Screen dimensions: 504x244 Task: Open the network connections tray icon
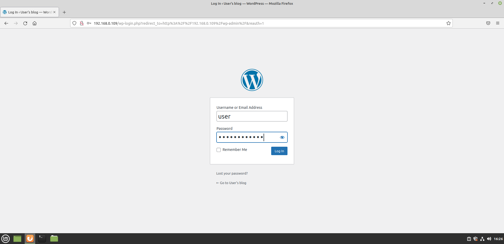pos(482,239)
